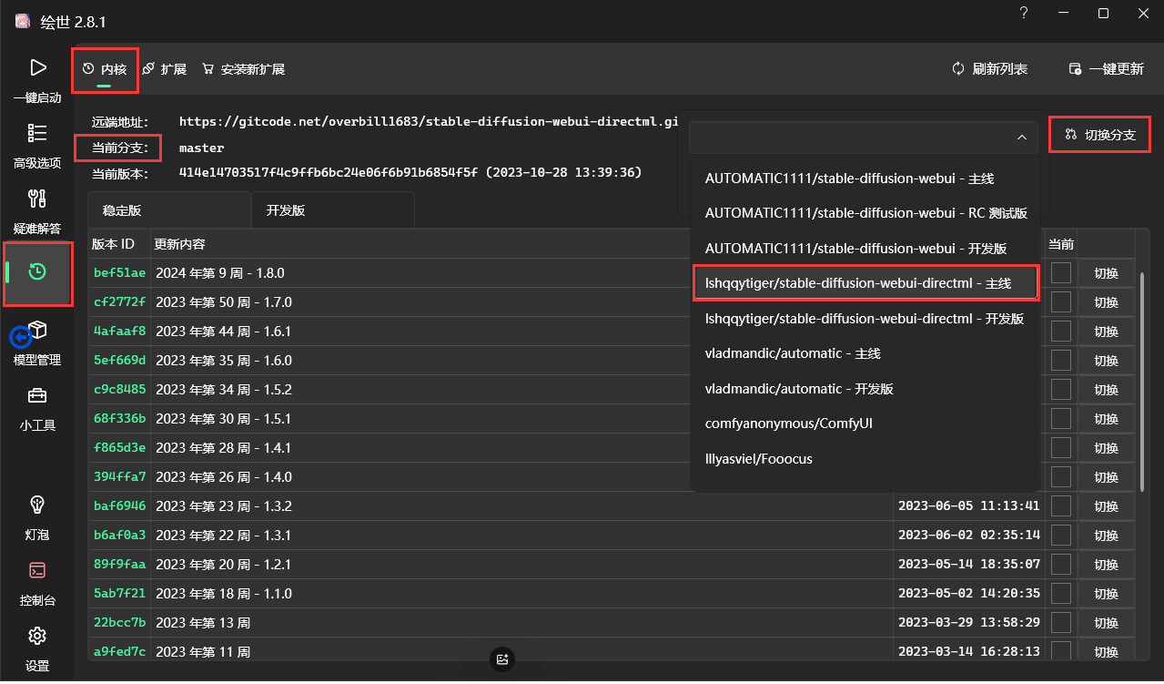The height and width of the screenshot is (684, 1164).
Task: Open 灯泡 lightbulb icon
Action: click(x=37, y=505)
